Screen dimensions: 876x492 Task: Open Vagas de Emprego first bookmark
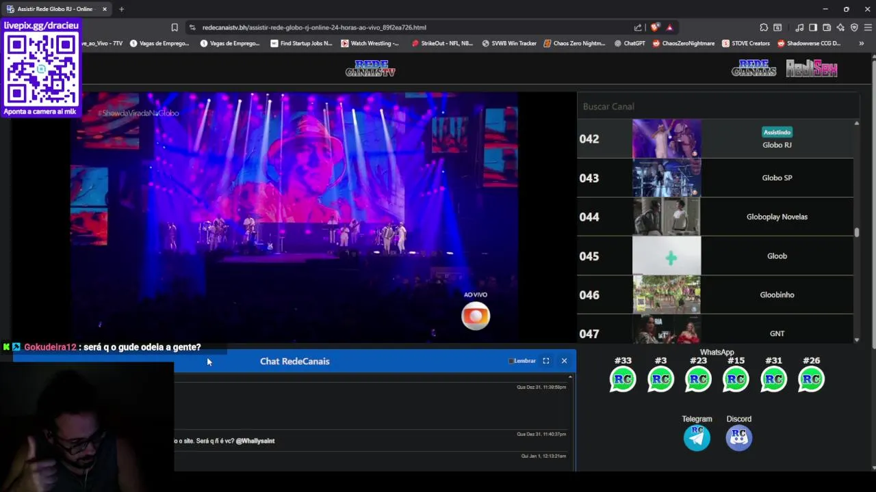pos(159,43)
